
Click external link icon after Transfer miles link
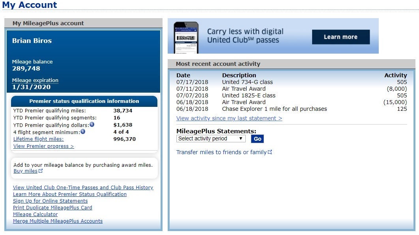pyautogui.click(x=270, y=152)
